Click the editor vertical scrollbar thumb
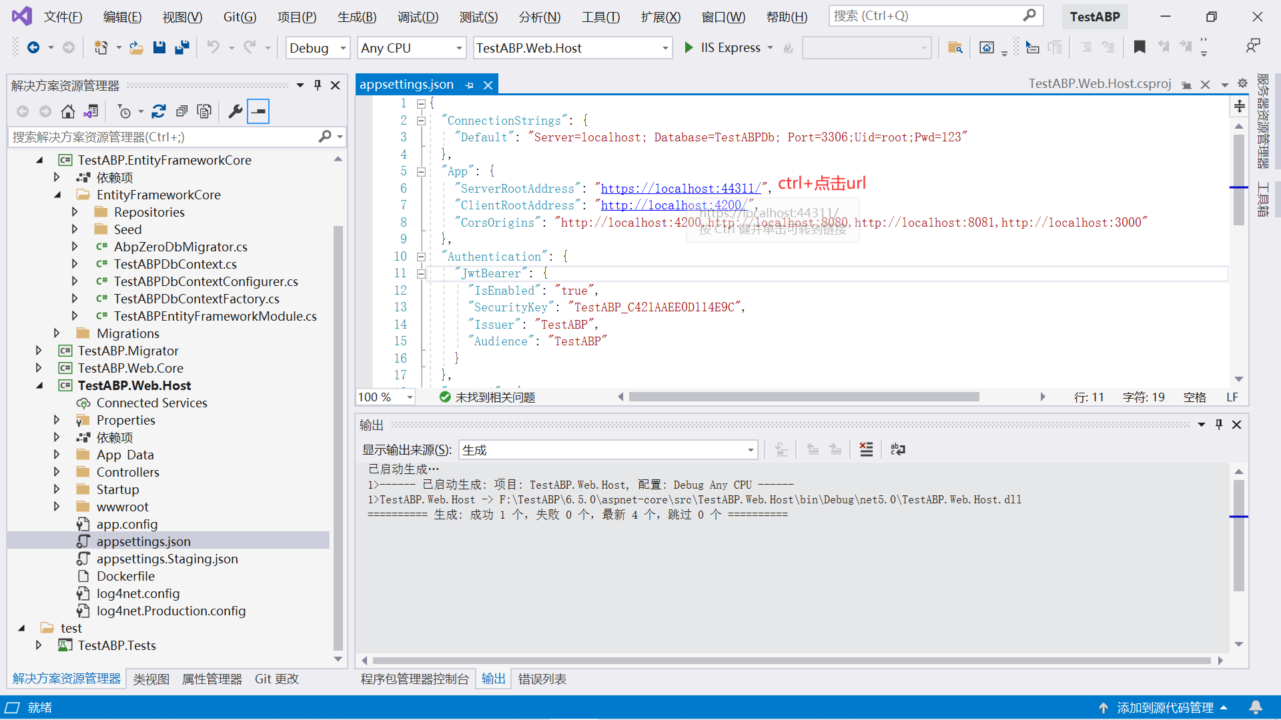This screenshot has height=720, width=1281. coord(1239,180)
